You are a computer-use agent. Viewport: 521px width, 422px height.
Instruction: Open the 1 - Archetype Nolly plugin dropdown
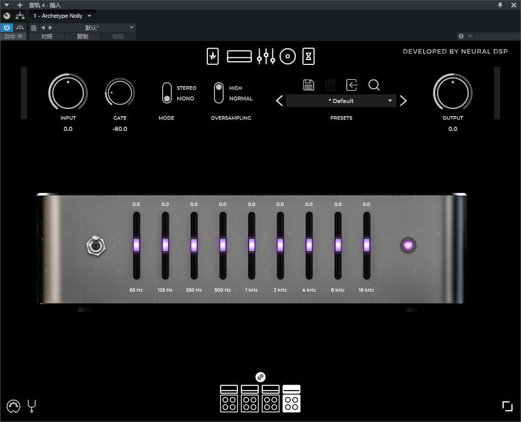coord(62,16)
